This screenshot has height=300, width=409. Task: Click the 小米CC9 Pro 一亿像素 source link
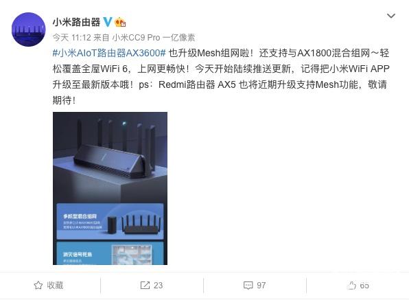pyautogui.click(x=154, y=38)
